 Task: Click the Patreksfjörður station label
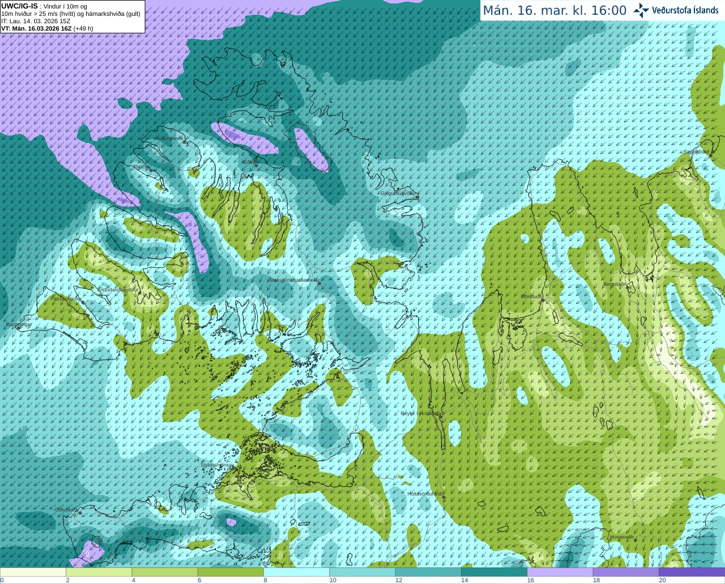66,298
